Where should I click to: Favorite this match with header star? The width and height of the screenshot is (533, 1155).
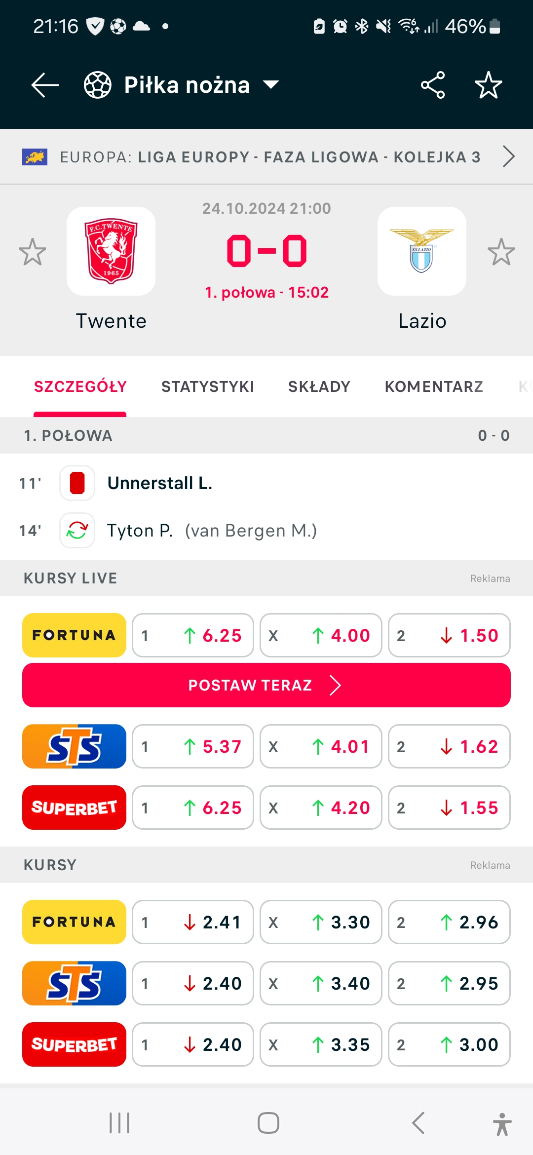pyautogui.click(x=488, y=85)
